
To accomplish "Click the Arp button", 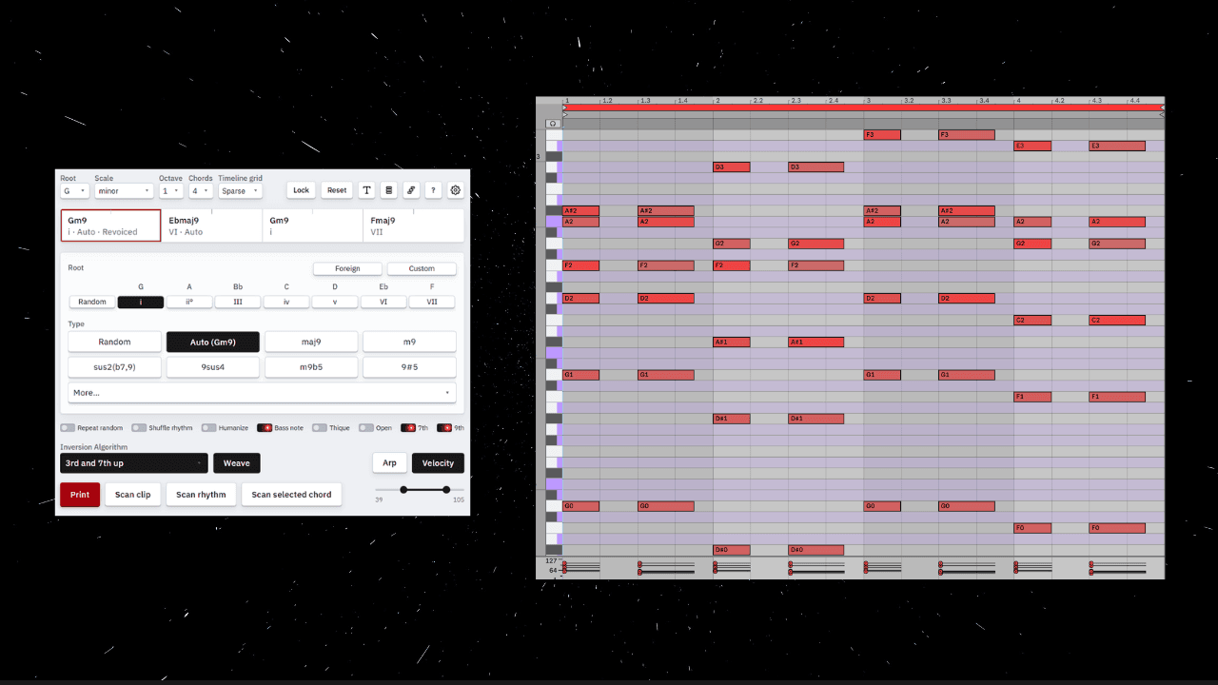I will pos(389,463).
